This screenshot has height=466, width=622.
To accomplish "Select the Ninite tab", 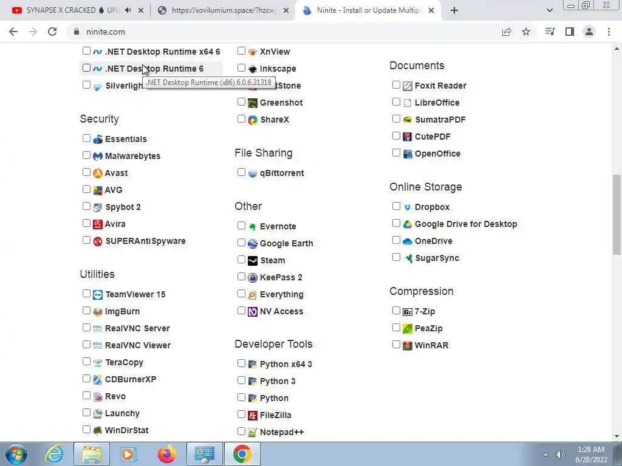I will 367,10.
